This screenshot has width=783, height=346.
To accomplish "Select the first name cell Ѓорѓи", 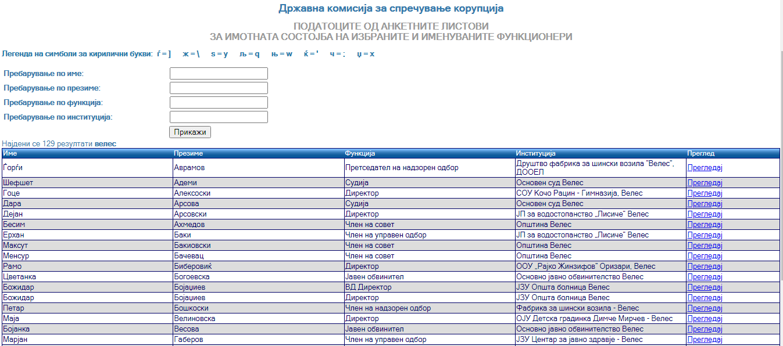I will [87, 168].
